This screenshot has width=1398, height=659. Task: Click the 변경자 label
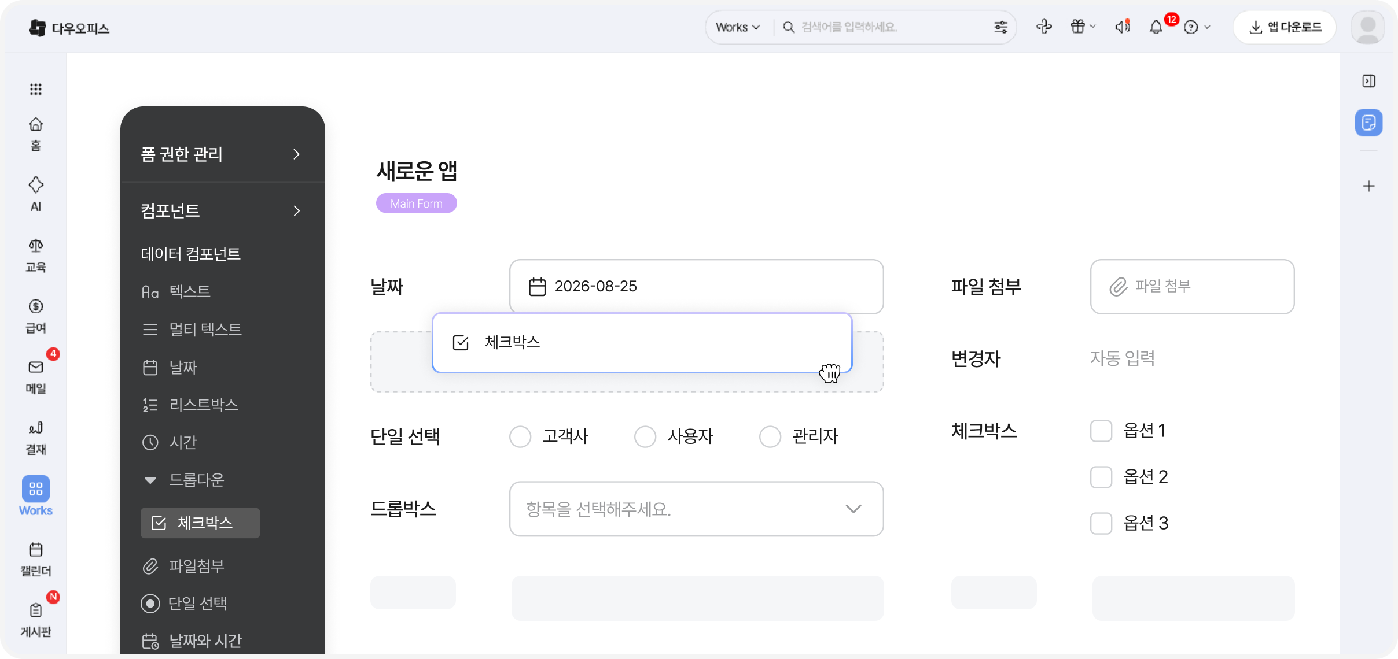[976, 359]
